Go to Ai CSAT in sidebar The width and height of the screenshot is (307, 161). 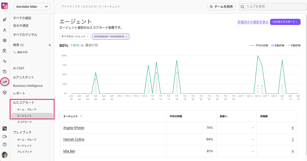click(x=19, y=68)
